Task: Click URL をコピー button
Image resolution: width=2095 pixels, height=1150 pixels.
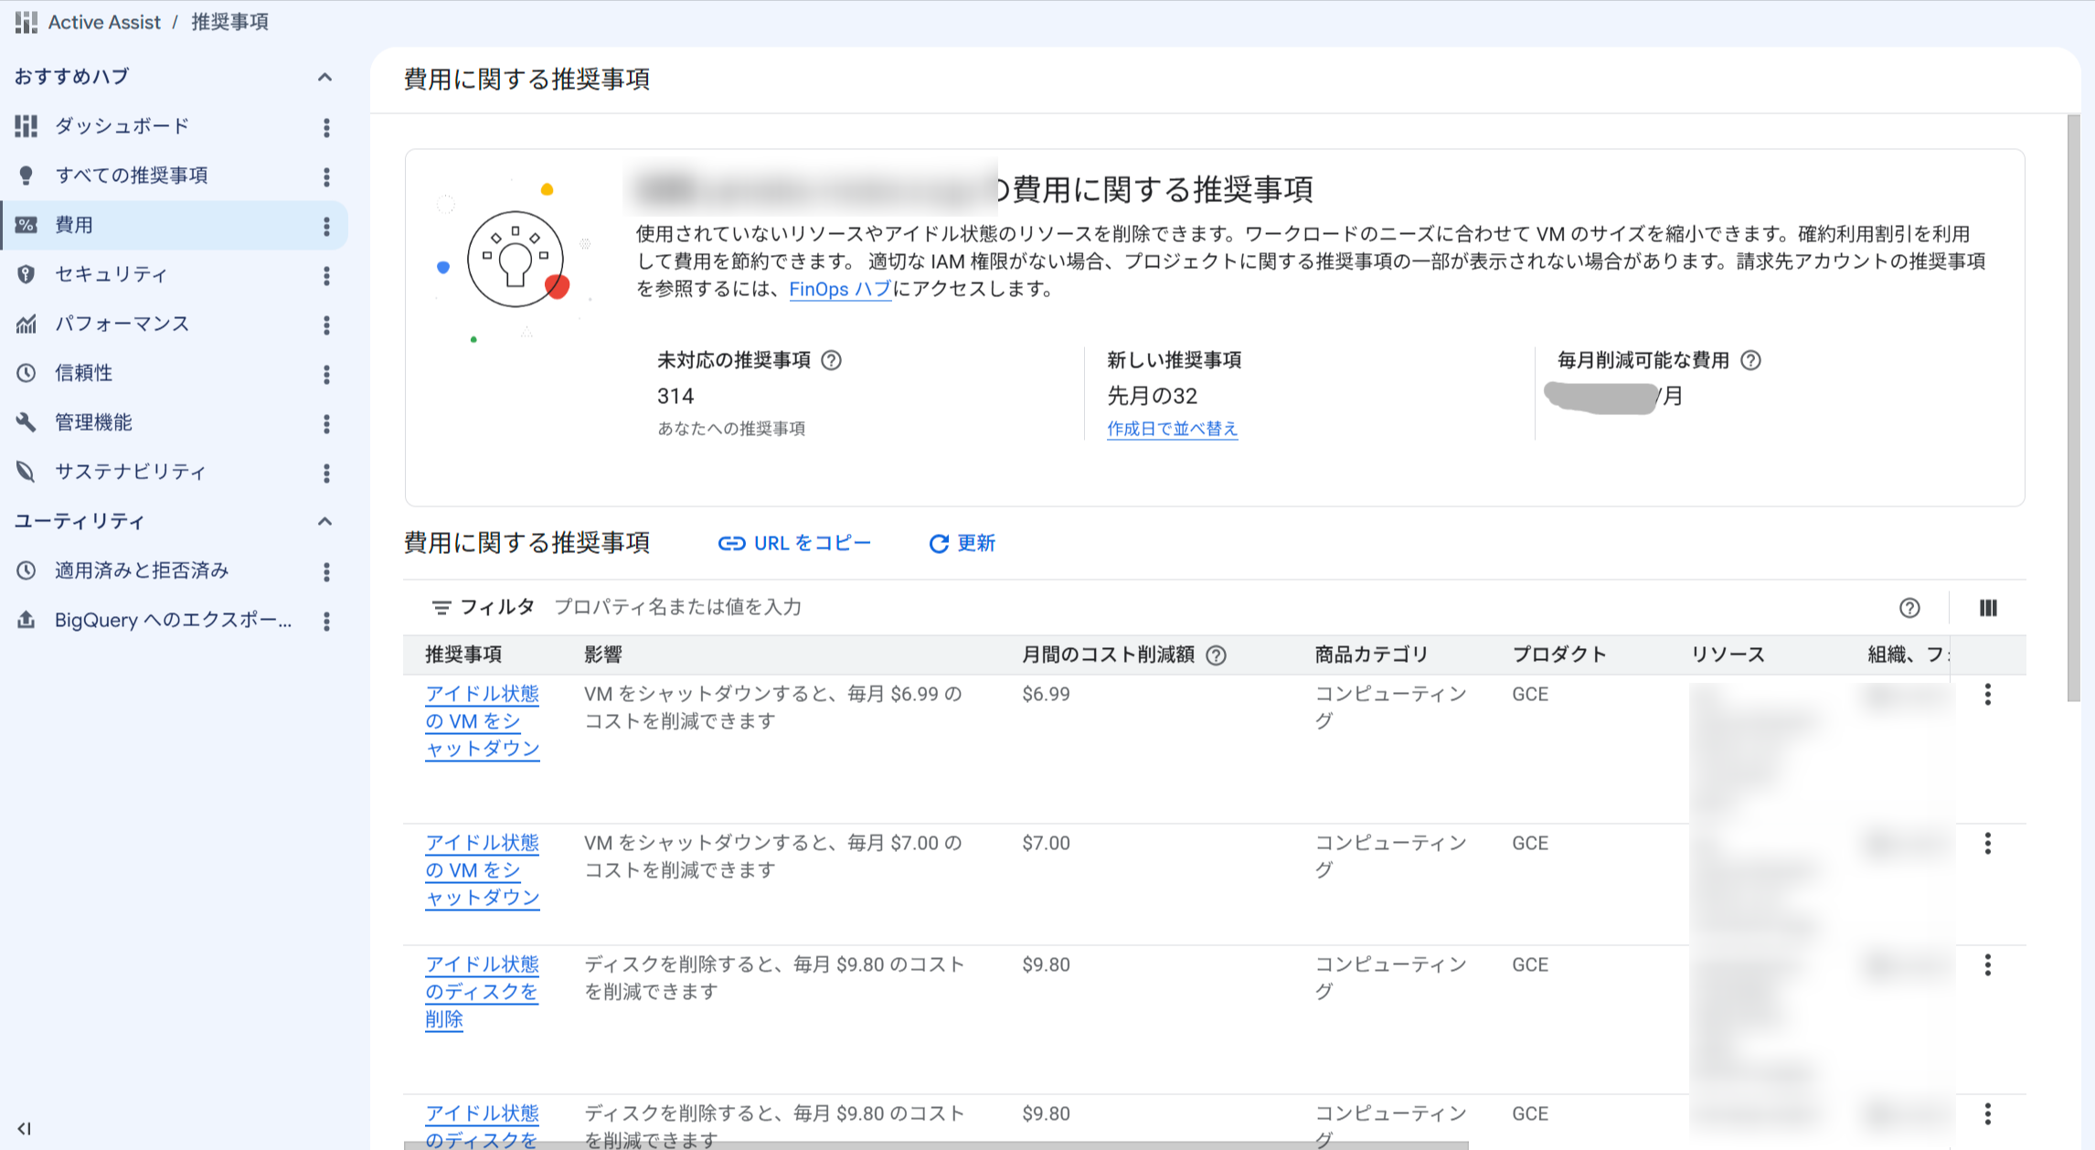Action: pos(794,543)
